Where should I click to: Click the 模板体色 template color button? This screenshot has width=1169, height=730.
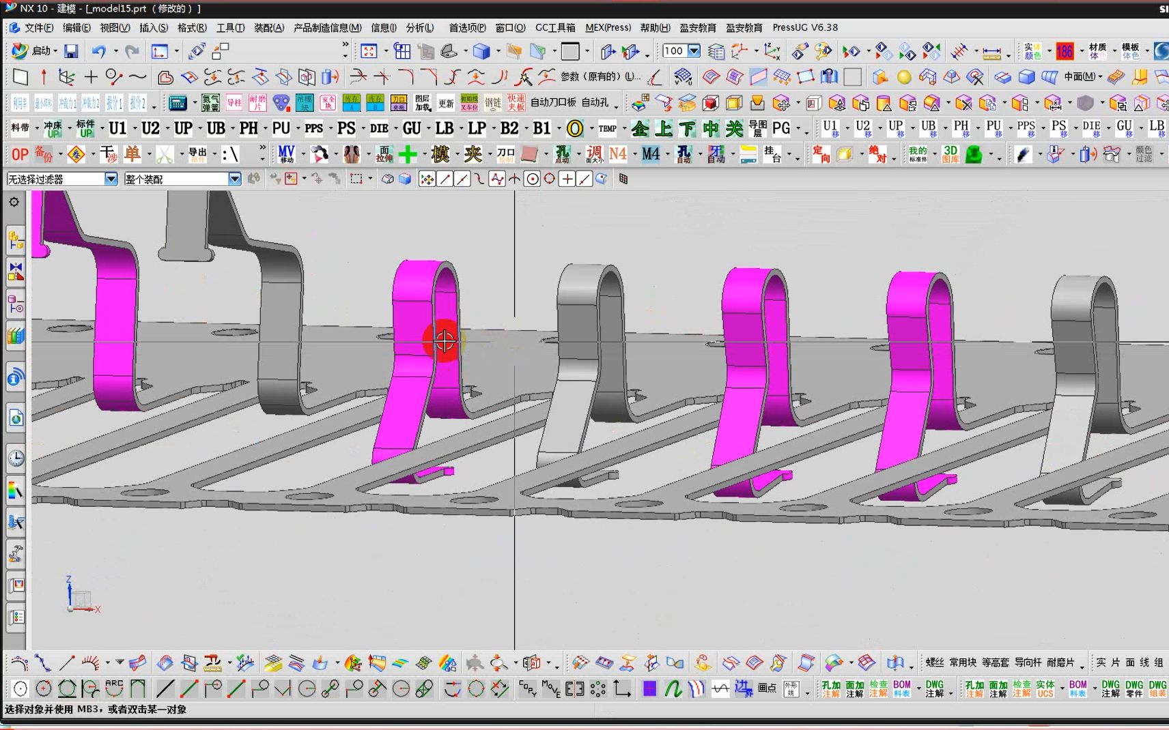coord(1130,51)
